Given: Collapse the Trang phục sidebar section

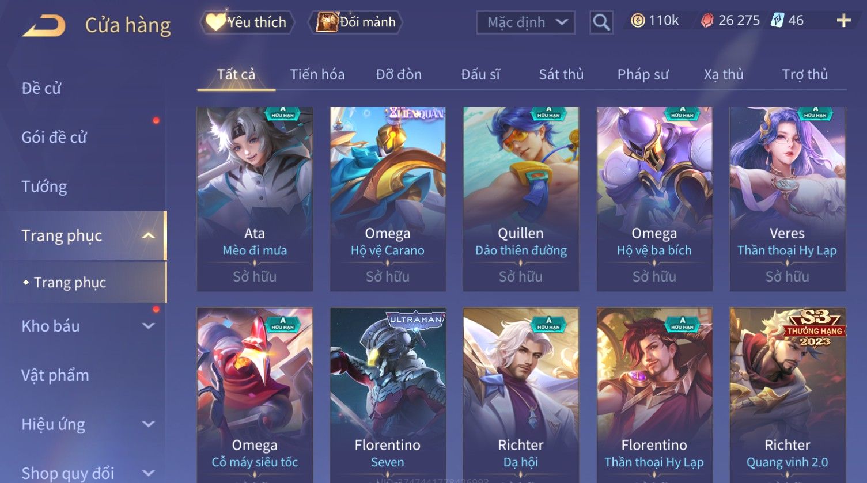Looking at the screenshot, I should (x=149, y=236).
